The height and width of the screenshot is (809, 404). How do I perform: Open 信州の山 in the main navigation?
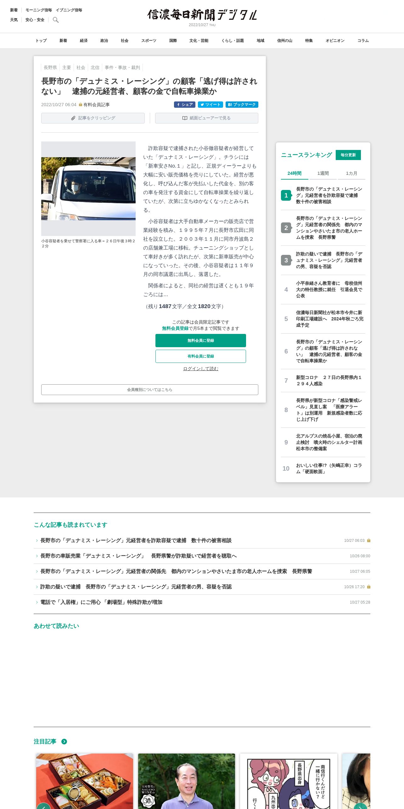point(285,41)
